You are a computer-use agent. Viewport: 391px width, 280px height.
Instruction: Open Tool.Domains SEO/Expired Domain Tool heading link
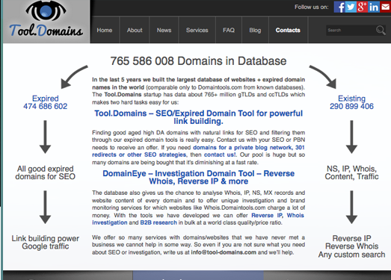point(199,117)
